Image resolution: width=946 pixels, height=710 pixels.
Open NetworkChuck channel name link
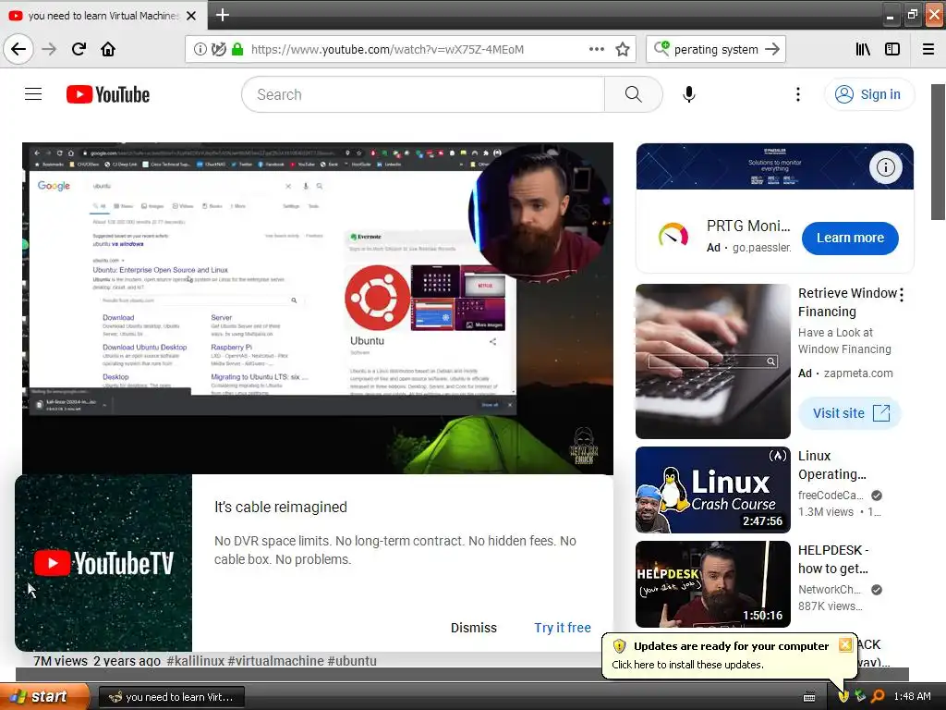pyautogui.click(x=830, y=589)
